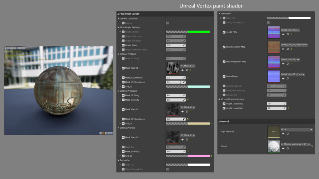The width and height of the screenshot is (319, 179).
Task: Open the viewport options arrow menu
Action: pos(6,48)
